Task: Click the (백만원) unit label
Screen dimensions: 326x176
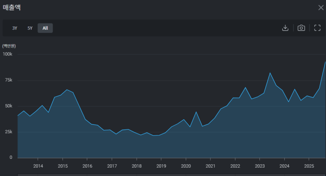Action: pyautogui.click(x=9, y=45)
